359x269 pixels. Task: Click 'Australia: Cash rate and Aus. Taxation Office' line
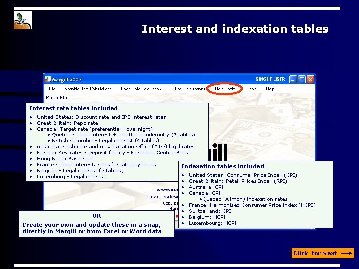(x=116, y=146)
